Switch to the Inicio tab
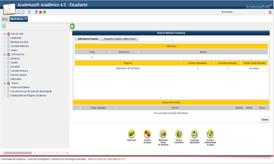This screenshot has width=274, height=164. [5, 19]
